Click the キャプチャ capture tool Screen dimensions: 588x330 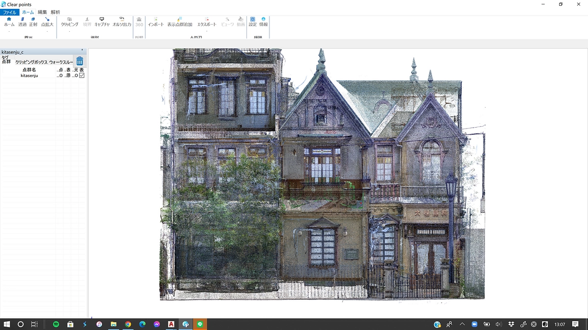[x=102, y=22]
